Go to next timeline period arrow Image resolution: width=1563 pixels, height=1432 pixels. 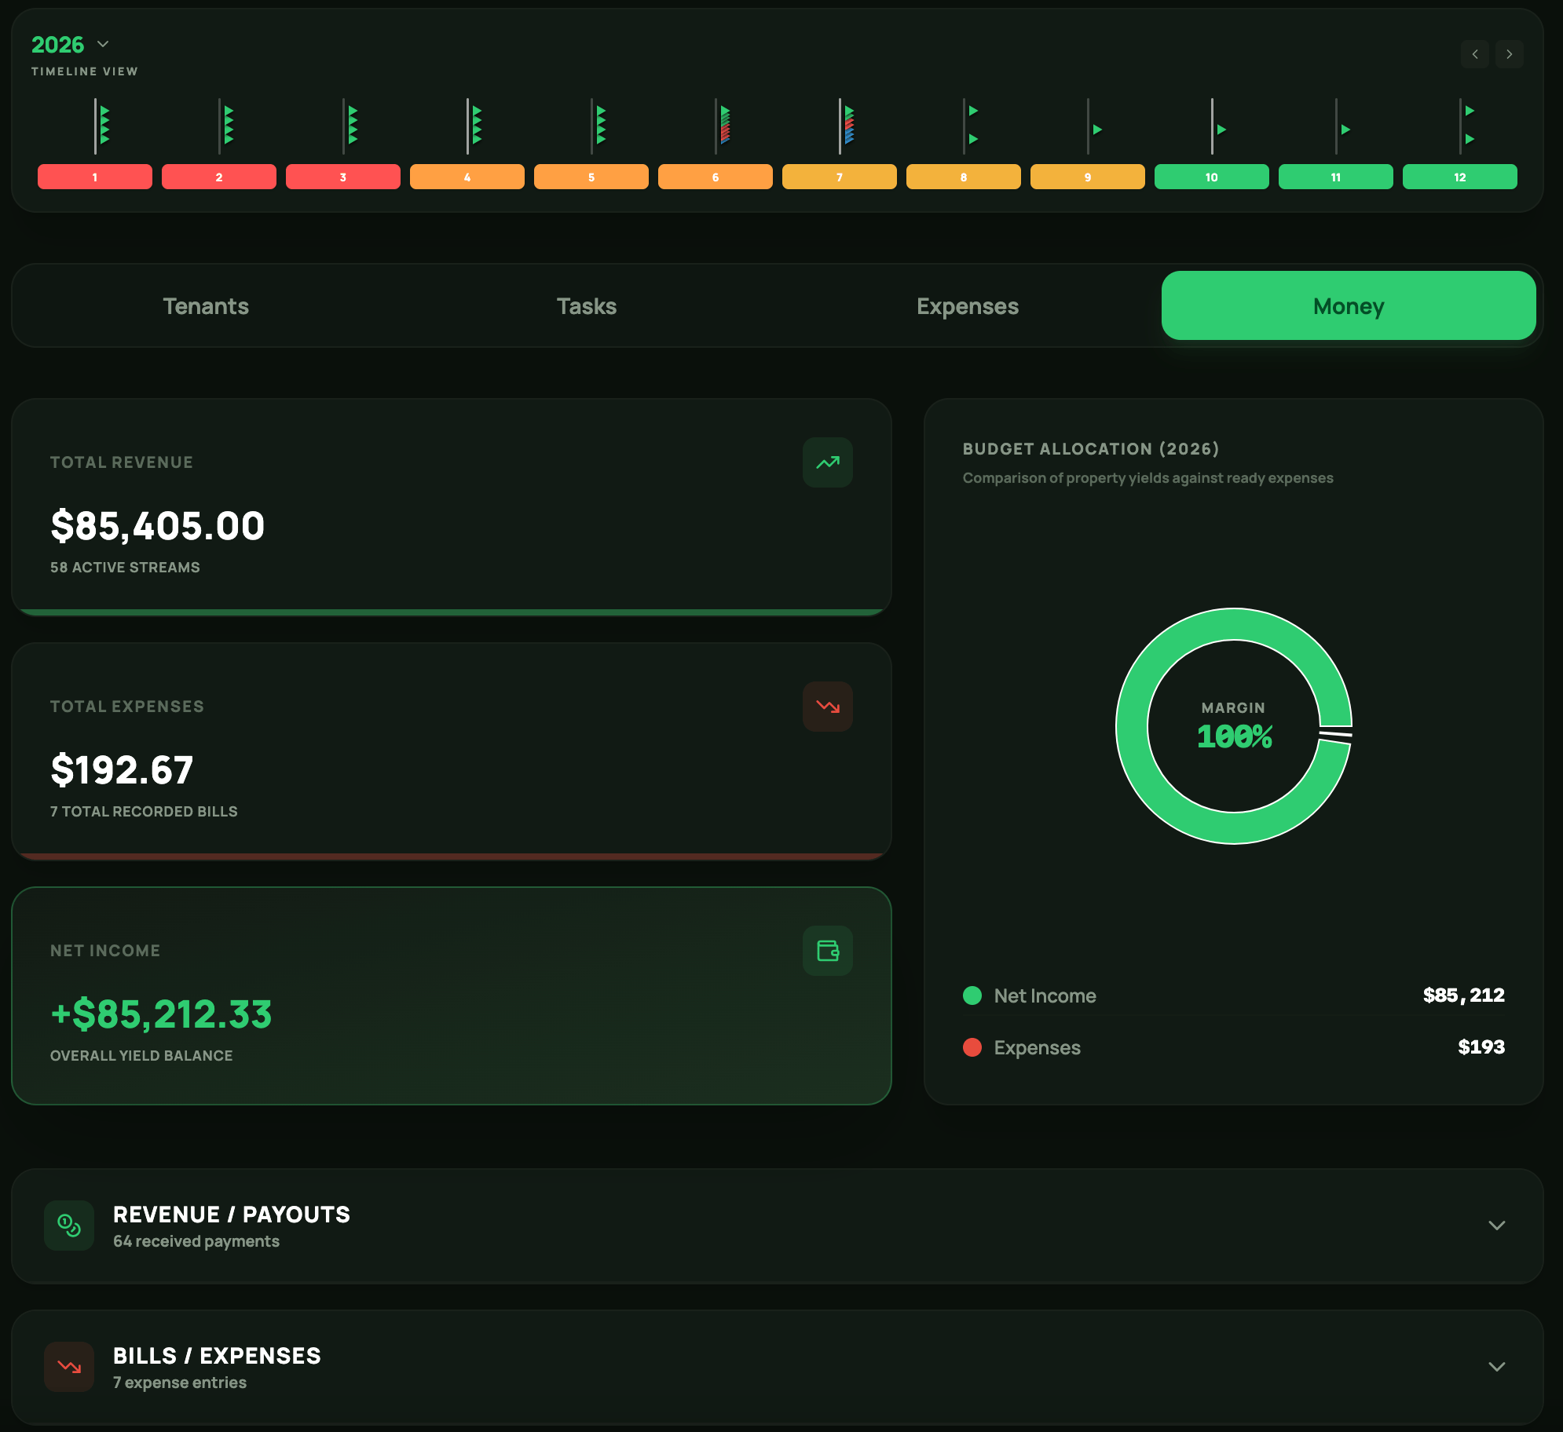pos(1509,54)
